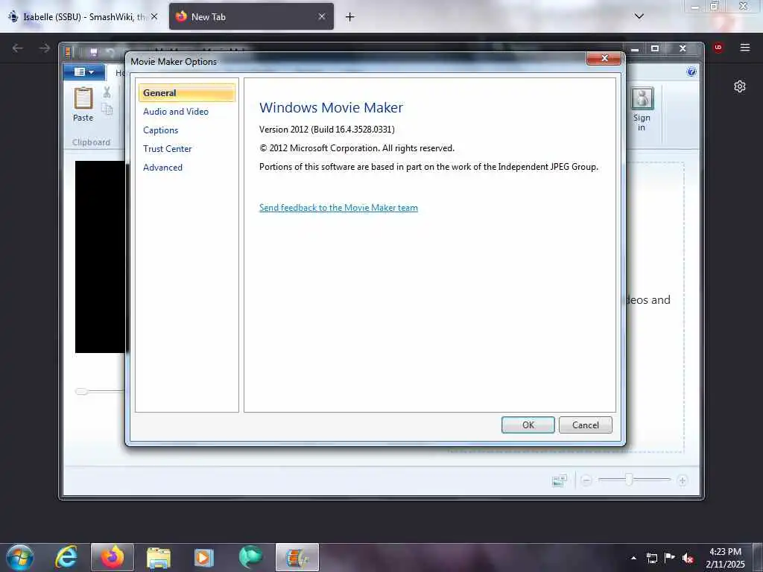Click the Action Center flag icon

(x=670, y=558)
